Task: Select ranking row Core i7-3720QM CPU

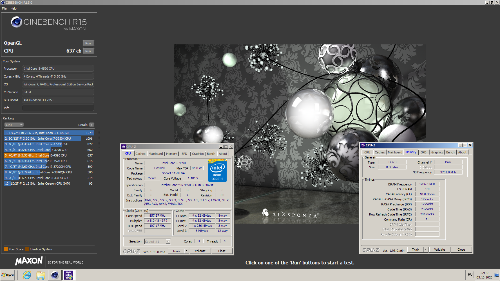Action: 49,167
